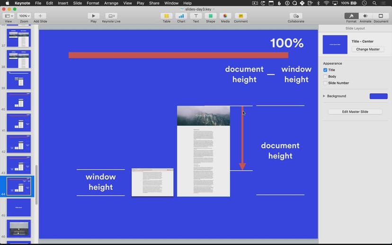This screenshot has height=245, width=392.
Task: Click the Add Slide button
Action: [x=40, y=16]
